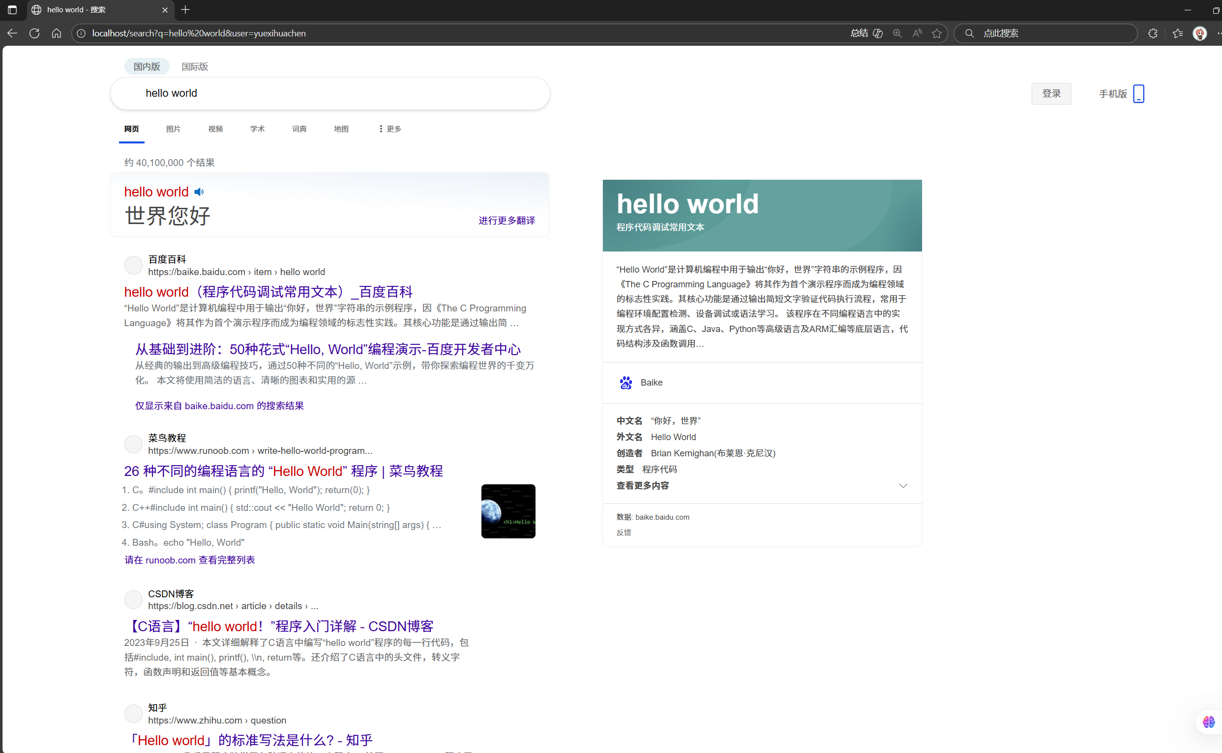Click in the hello world search field
The width and height of the screenshot is (1222, 753).
330,93
